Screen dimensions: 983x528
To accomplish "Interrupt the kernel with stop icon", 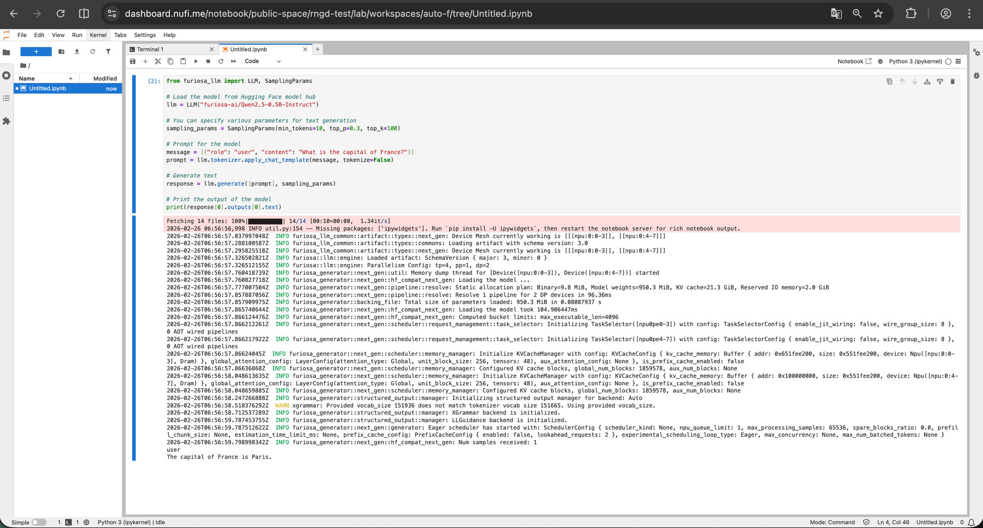I will coord(208,61).
